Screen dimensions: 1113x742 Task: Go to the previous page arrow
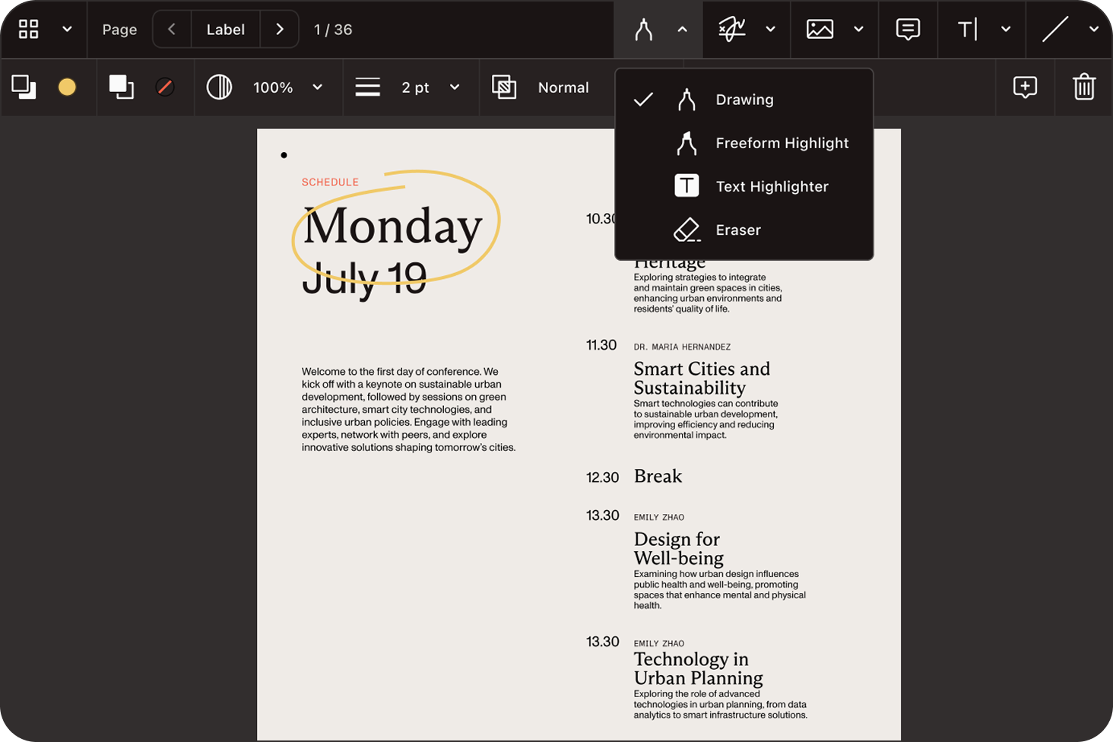click(172, 30)
